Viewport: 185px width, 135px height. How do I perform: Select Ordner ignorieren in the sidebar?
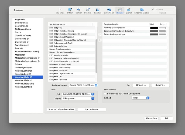(28, 67)
